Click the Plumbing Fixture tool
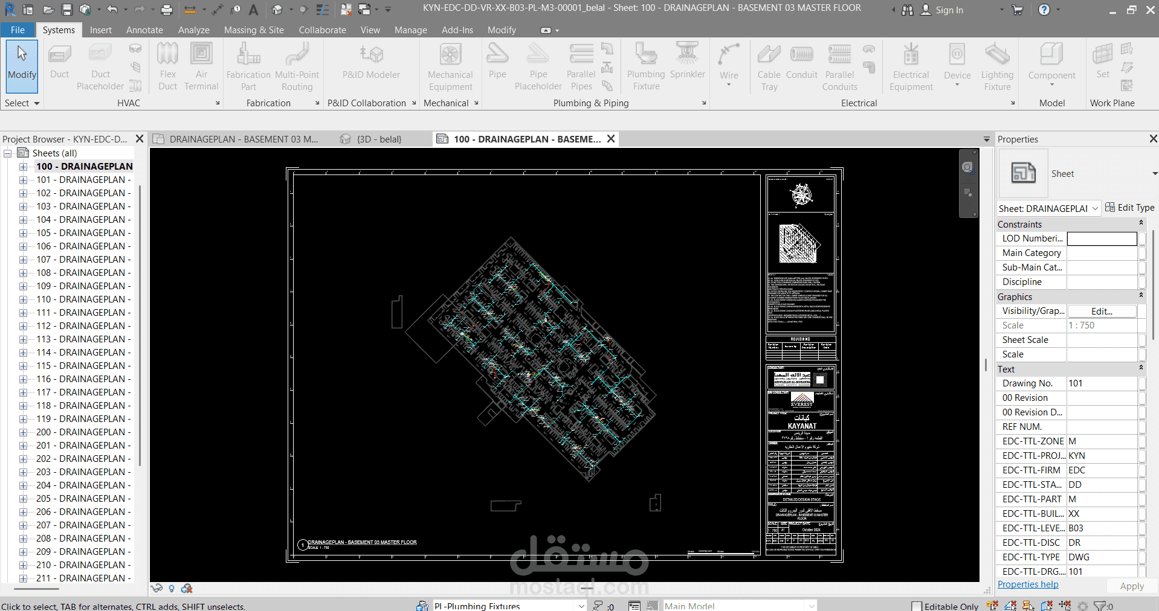This screenshot has height=611, width=1159. [646, 66]
